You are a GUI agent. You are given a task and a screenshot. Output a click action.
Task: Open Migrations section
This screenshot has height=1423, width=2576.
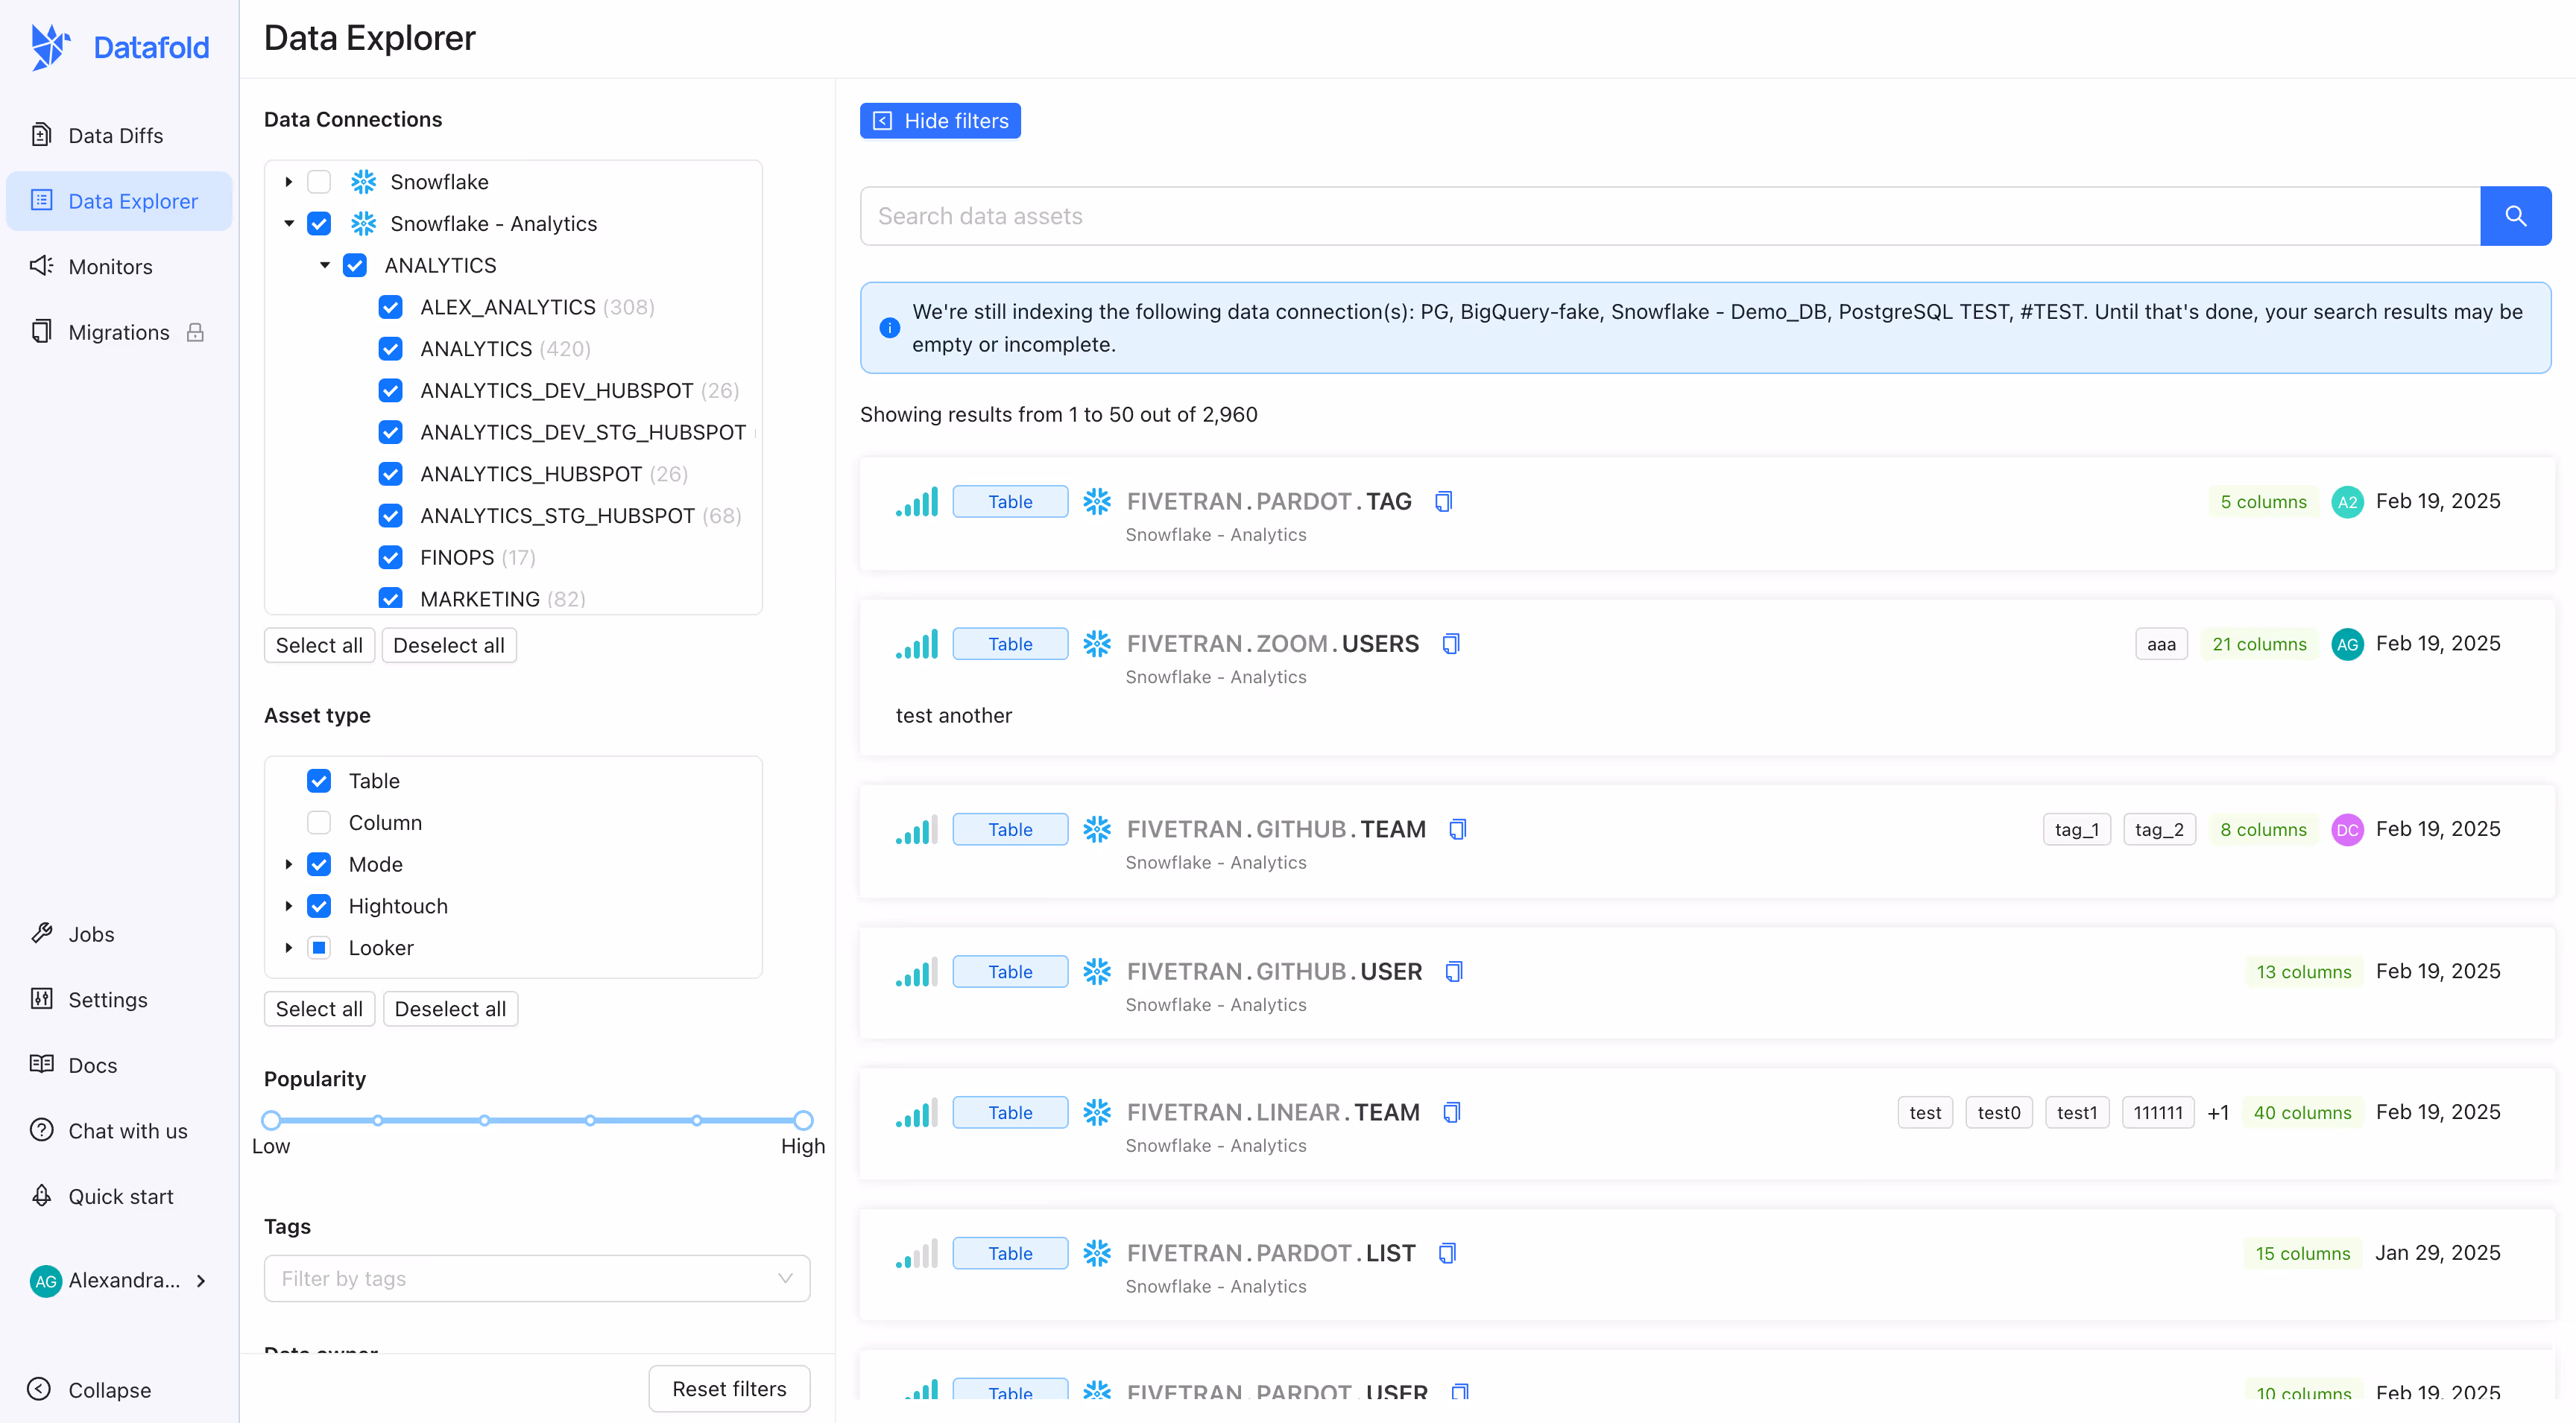[x=119, y=332]
